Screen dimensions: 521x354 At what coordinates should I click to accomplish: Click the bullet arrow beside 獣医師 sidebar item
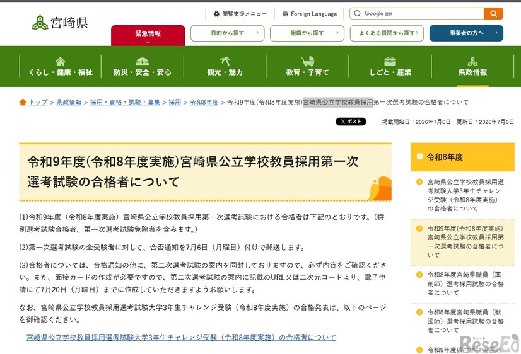(419, 312)
